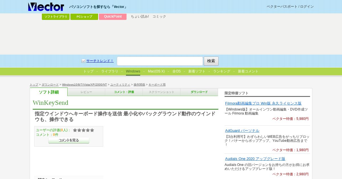Screen dimensions: 342x179
Task: Open AdGuard パーソナル link
Action: (x=242, y=131)
